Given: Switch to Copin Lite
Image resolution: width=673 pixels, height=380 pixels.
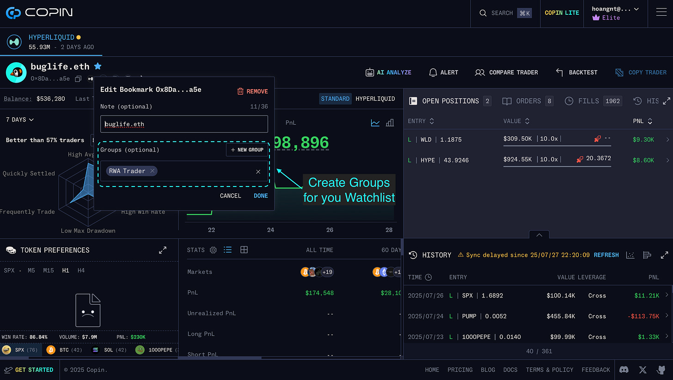Looking at the screenshot, I should [x=562, y=13].
